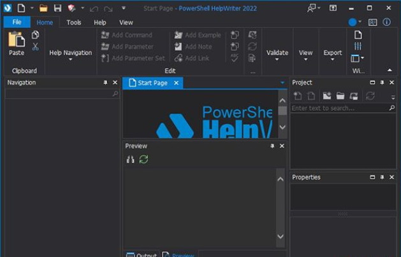Screen dimensions: 401x257
Task: Click the Cut scissors icon
Action: (x=35, y=46)
